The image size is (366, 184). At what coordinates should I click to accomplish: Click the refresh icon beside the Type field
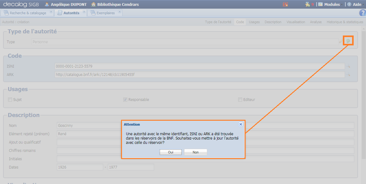[x=348, y=41]
